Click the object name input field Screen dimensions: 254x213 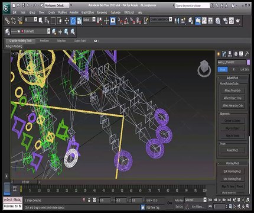point(232,62)
